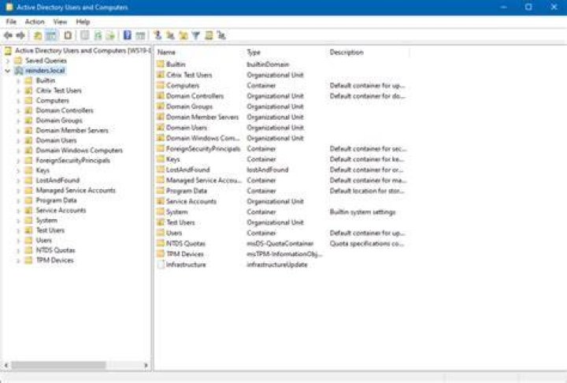The height and width of the screenshot is (383, 567).
Task: Select root Active Directory Users and Computers node
Action: pyautogui.click(x=83, y=50)
